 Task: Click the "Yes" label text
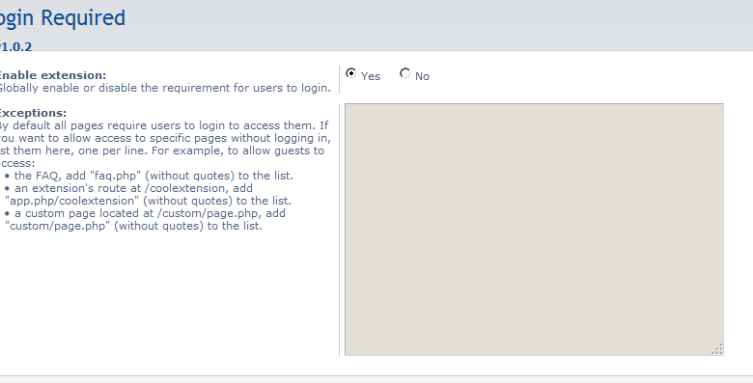tap(371, 76)
